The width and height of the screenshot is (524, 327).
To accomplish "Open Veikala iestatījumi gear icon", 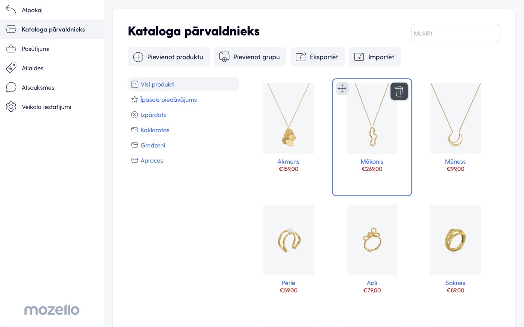I will (11, 107).
